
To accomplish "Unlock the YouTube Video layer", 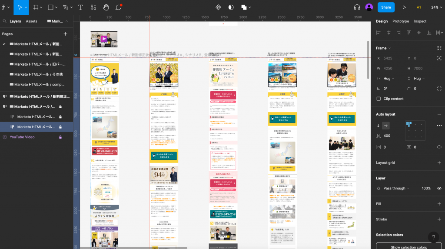I will coord(60,137).
